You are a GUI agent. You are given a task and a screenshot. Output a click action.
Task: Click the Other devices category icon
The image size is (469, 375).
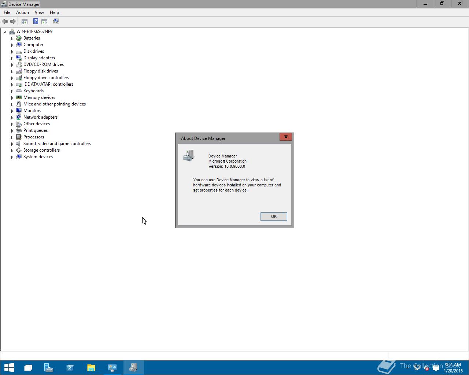(x=19, y=124)
